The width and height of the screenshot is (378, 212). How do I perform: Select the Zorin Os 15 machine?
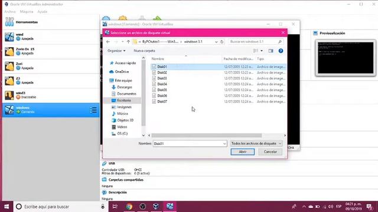pos(51,51)
